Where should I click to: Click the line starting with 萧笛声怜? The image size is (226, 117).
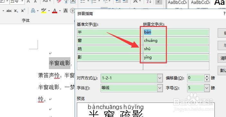coord(56,76)
